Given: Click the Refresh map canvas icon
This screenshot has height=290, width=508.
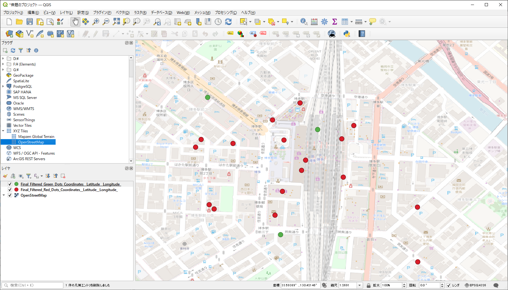Looking at the screenshot, I should pos(228,22).
